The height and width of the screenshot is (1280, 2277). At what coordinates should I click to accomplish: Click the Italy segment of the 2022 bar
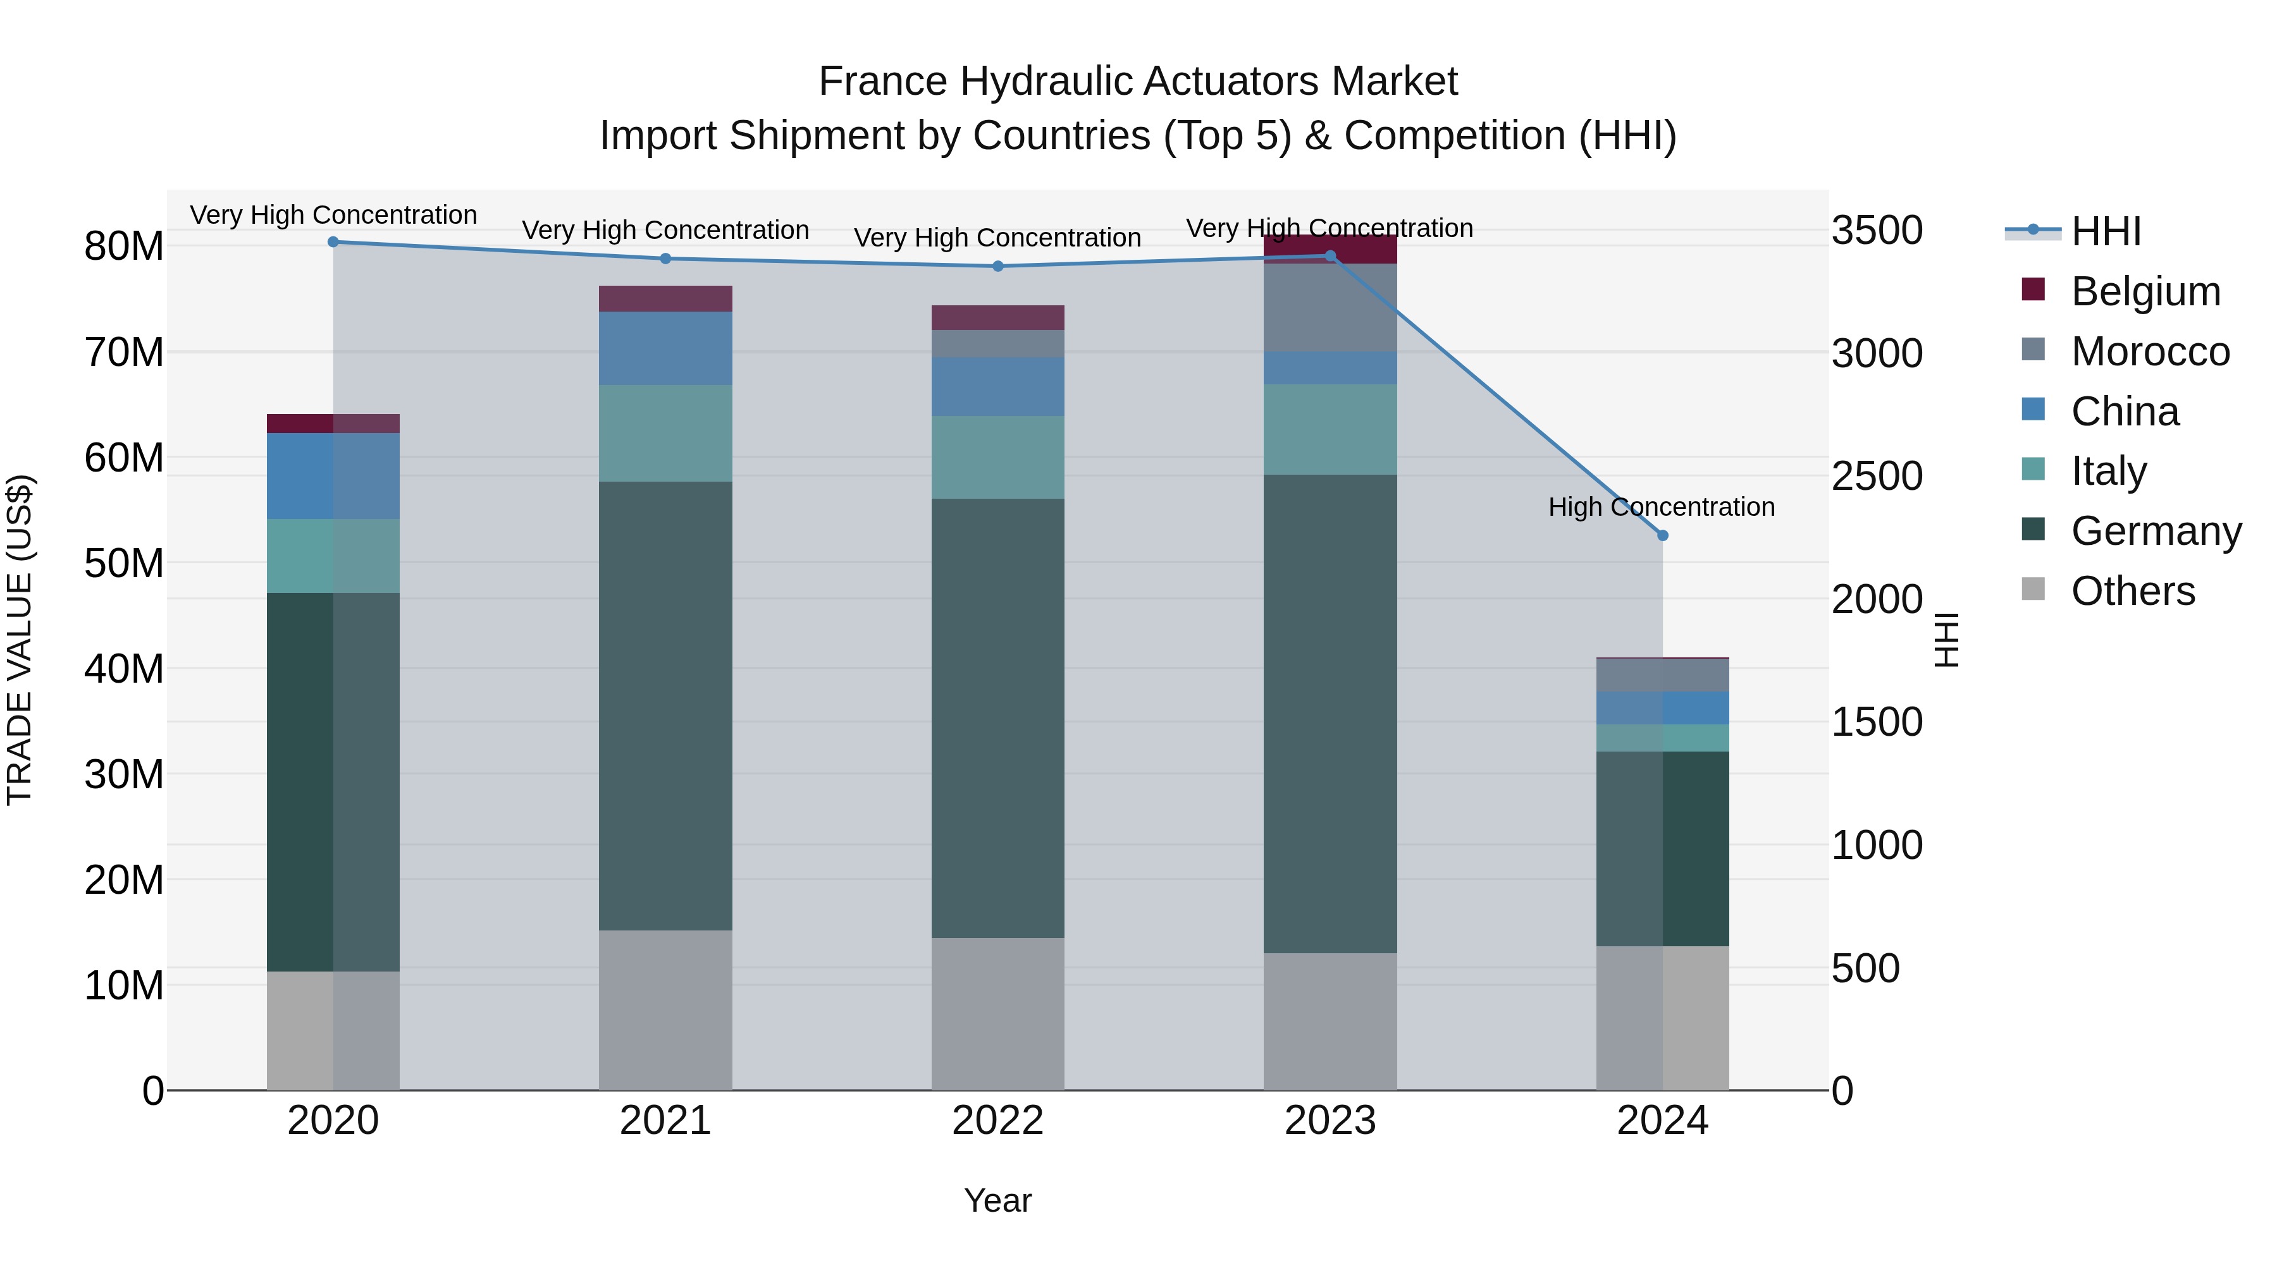[x=998, y=458]
